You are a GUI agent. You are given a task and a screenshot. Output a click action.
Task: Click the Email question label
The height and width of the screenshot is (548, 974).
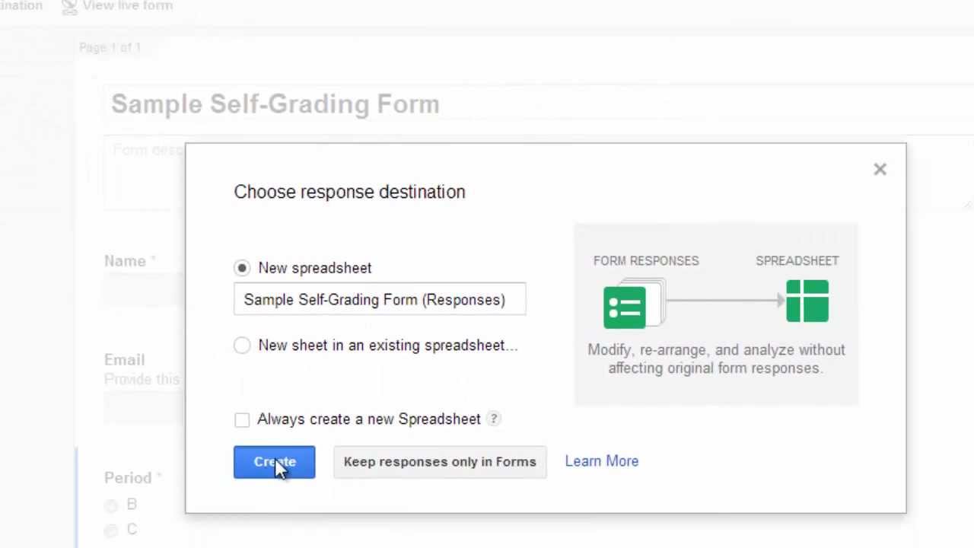[124, 360]
